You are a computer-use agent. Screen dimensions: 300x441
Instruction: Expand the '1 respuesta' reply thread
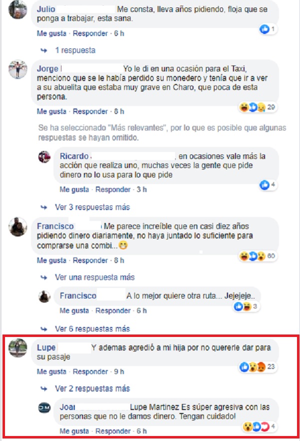pyautogui.click(x=75, y=50)
